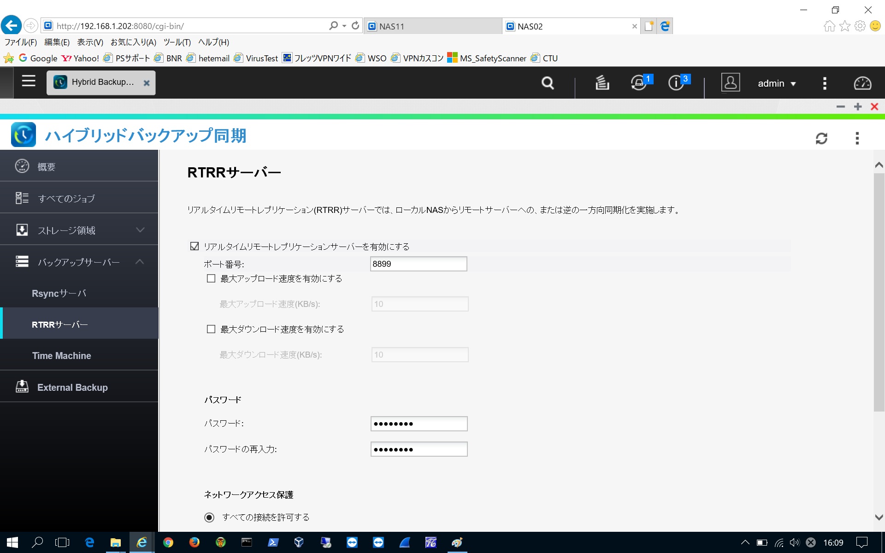
Task: Collapse the バックアップサーバー section
Action: tap(141, 261)
